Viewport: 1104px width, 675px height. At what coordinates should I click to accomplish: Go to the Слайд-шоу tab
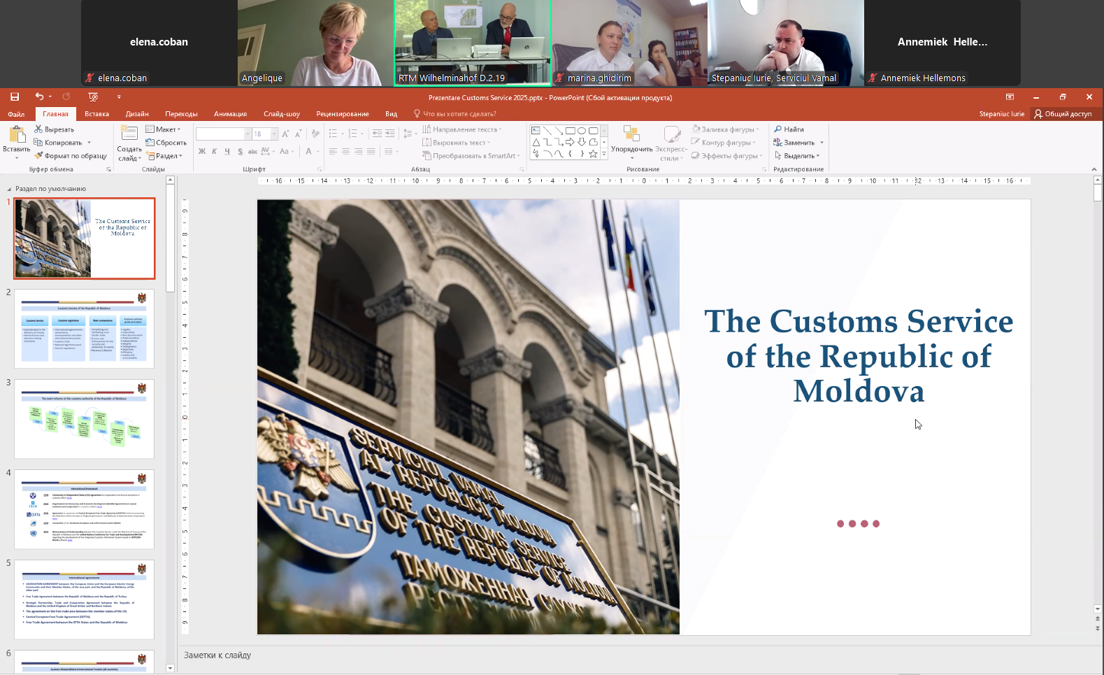(x=281, y=114)
